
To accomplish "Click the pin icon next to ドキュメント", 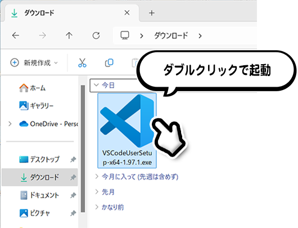I will tap(73, 195).
